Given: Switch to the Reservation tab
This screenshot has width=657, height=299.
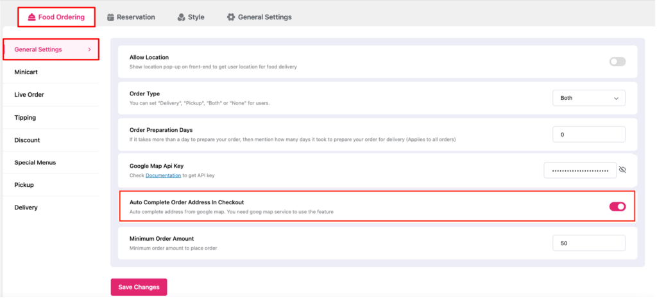Looking at the screenshot, I should click(131, 17).
